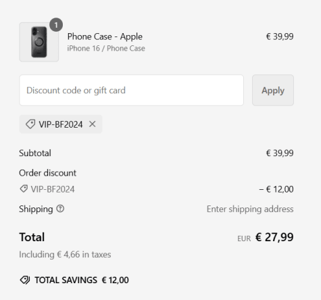This screenshot has height=300, width=321.
Task: Click the iPhone 16 / Phone Case variant text
Action: (106, 49)
